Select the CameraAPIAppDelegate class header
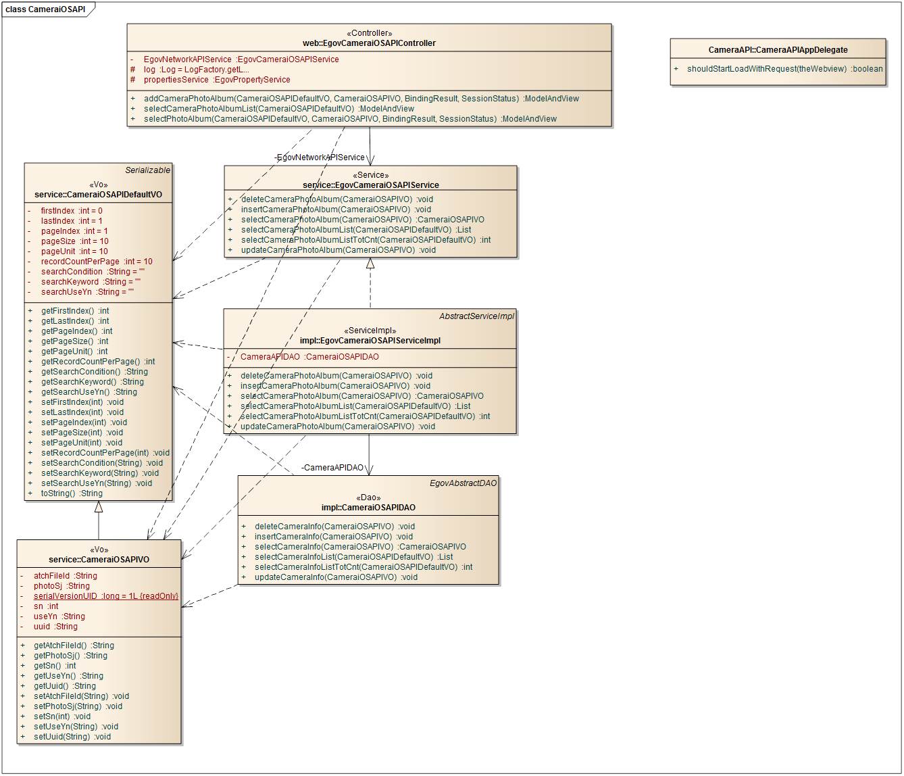This screenshot has height=776, width=904. tap(778, 50)
